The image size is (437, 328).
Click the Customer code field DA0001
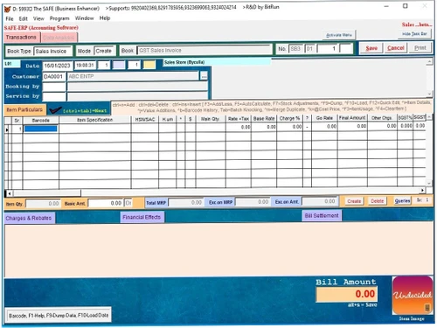(54, 77)
